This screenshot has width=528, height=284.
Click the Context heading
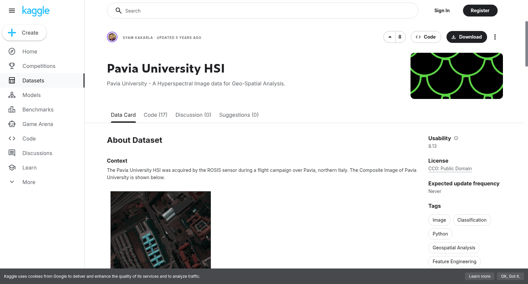coord(117,161)
